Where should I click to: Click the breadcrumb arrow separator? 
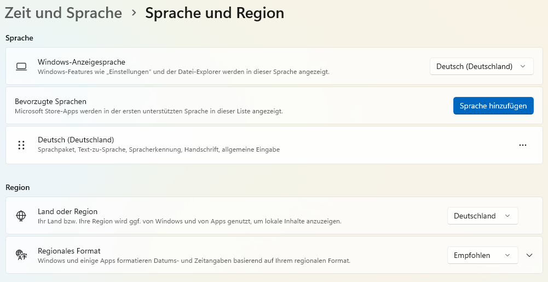click(134, 13)
